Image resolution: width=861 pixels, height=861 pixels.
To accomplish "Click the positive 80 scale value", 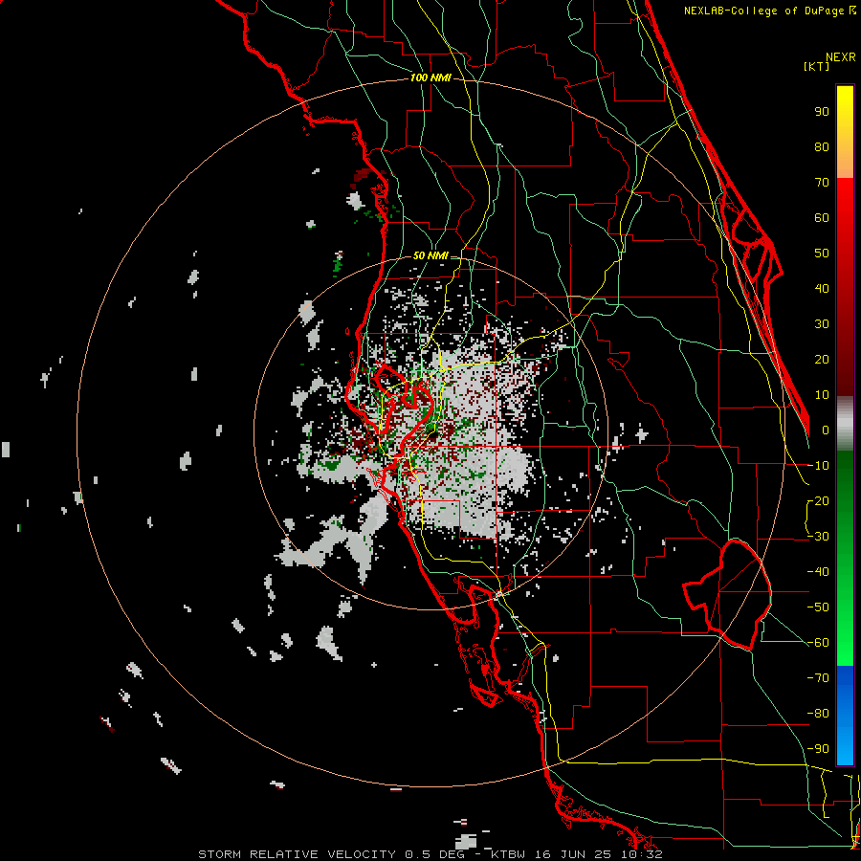I will point(822,147).
